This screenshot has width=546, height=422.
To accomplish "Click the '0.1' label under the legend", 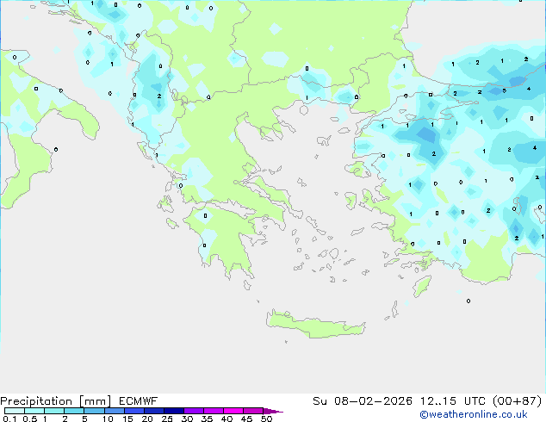I will 9,419.
